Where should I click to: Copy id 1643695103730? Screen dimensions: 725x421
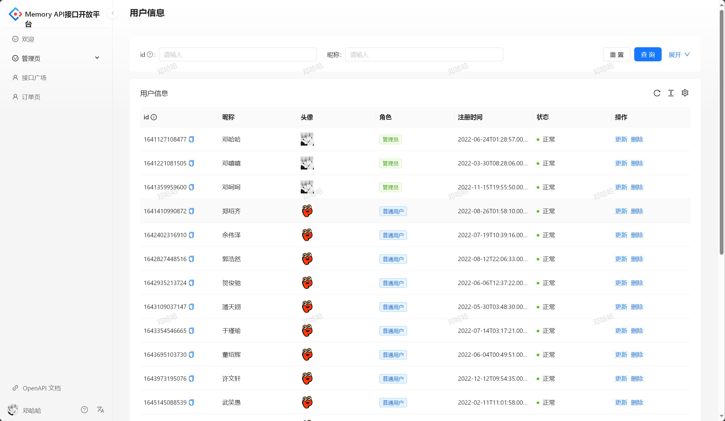tap(192, 355)
